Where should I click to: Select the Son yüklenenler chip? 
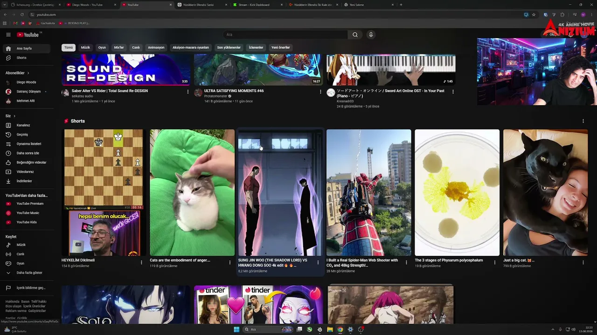pyautogui.click(x=229, y=47)
